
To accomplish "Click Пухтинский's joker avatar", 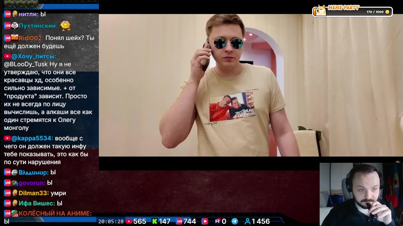I will [15, 26].
